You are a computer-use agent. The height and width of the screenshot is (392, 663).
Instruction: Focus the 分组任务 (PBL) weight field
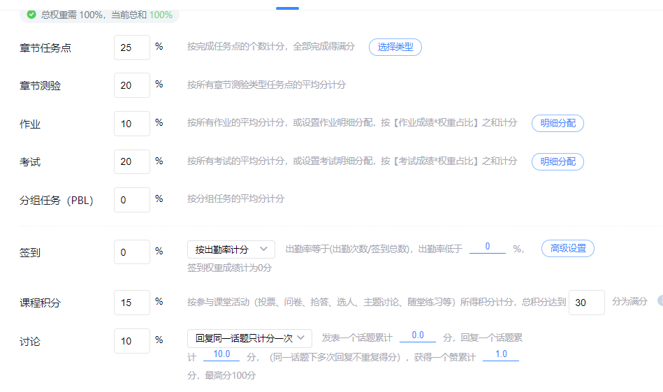click(x=131, y=200)
